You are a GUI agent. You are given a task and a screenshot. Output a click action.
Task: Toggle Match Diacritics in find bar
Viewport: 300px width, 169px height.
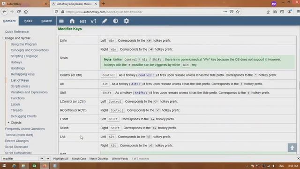click(99, 159)
